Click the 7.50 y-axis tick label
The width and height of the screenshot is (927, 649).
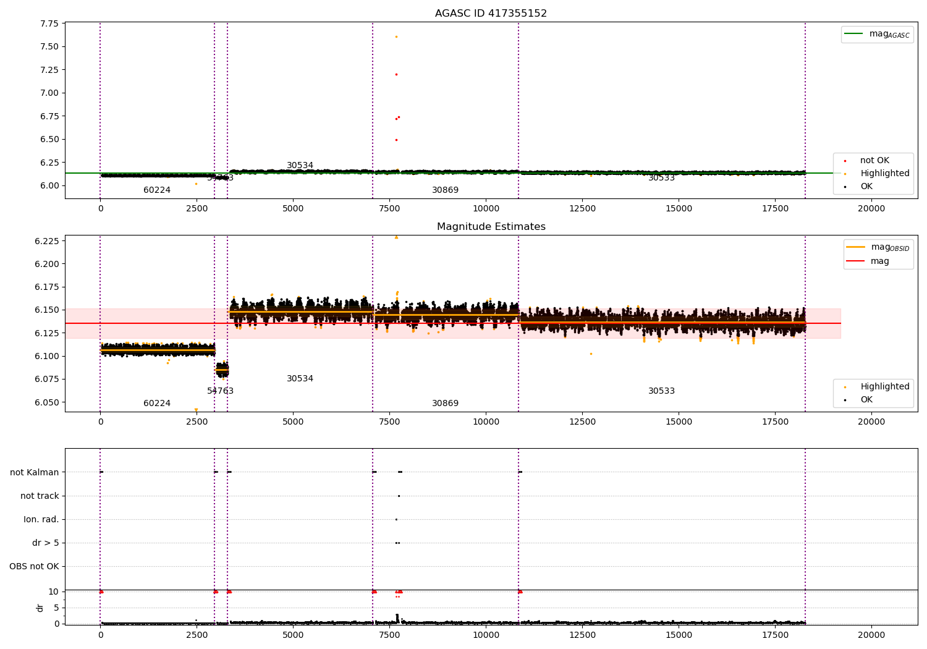pyautogui.click(x=49, y=46)
